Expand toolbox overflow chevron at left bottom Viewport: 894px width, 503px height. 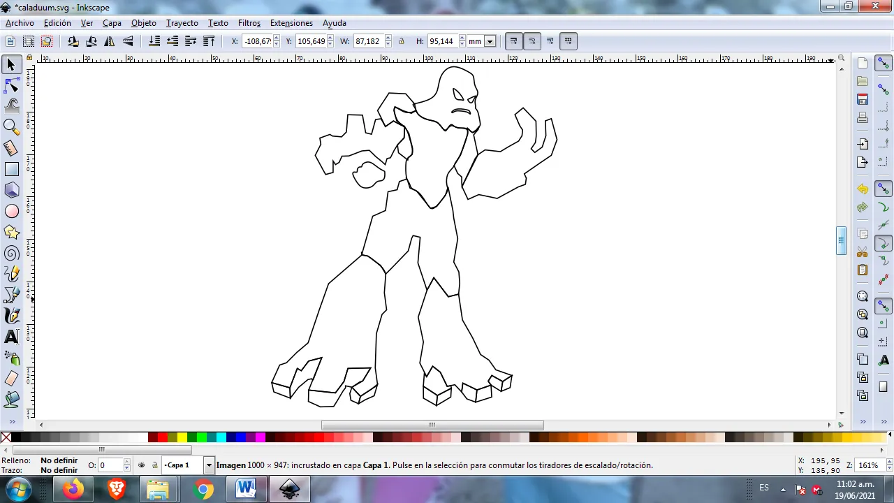coord(11,422)
